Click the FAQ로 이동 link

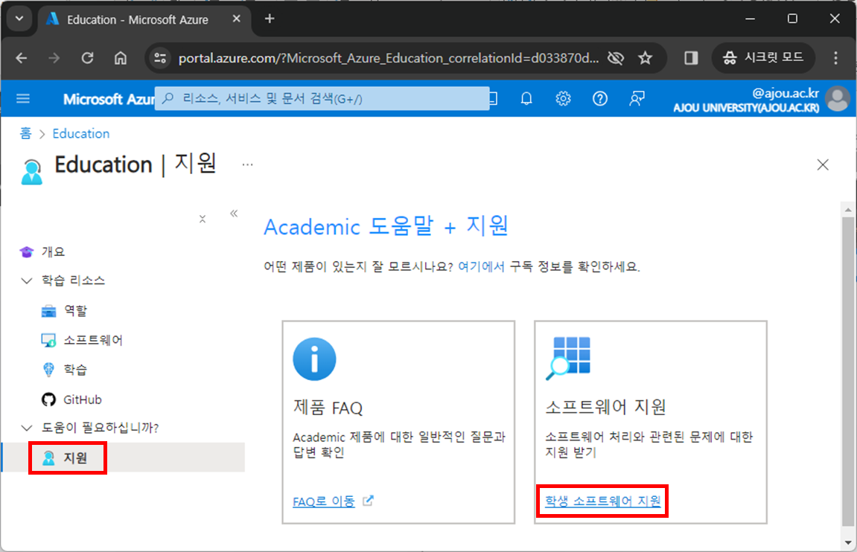point(324,501)
